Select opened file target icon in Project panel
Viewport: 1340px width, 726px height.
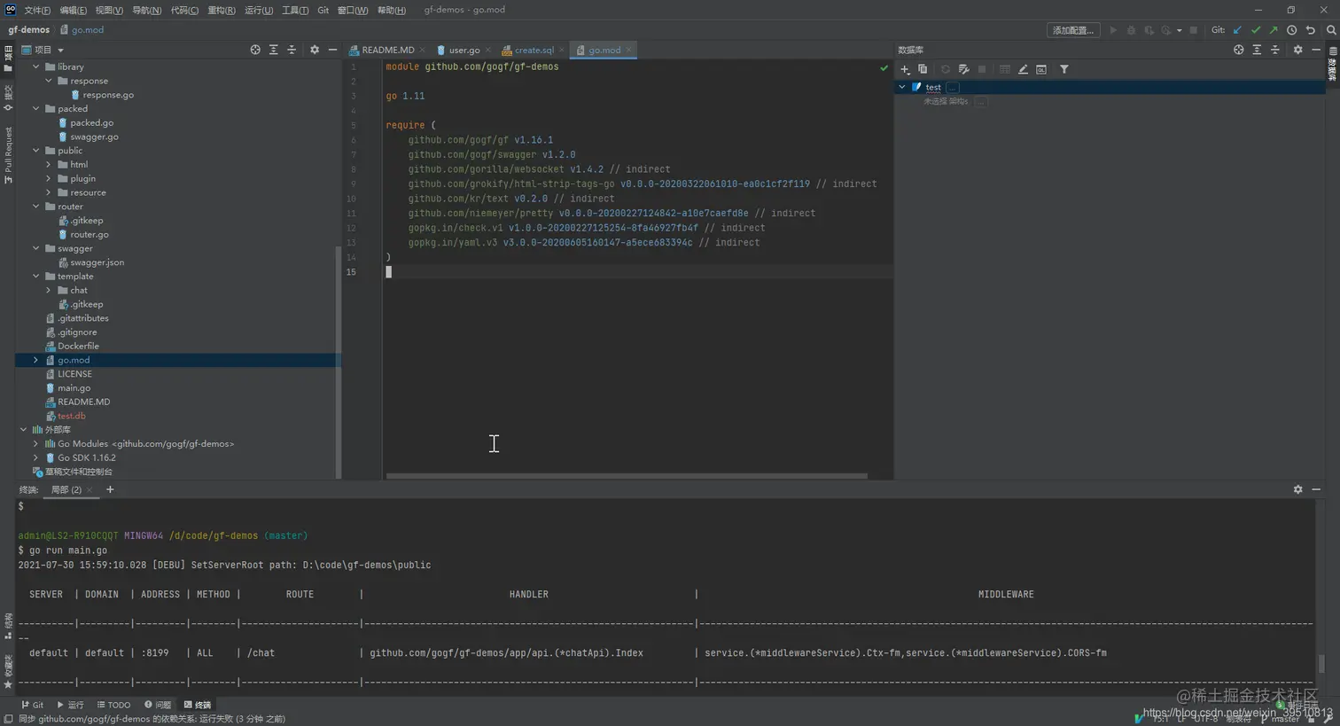pos(255,50)
